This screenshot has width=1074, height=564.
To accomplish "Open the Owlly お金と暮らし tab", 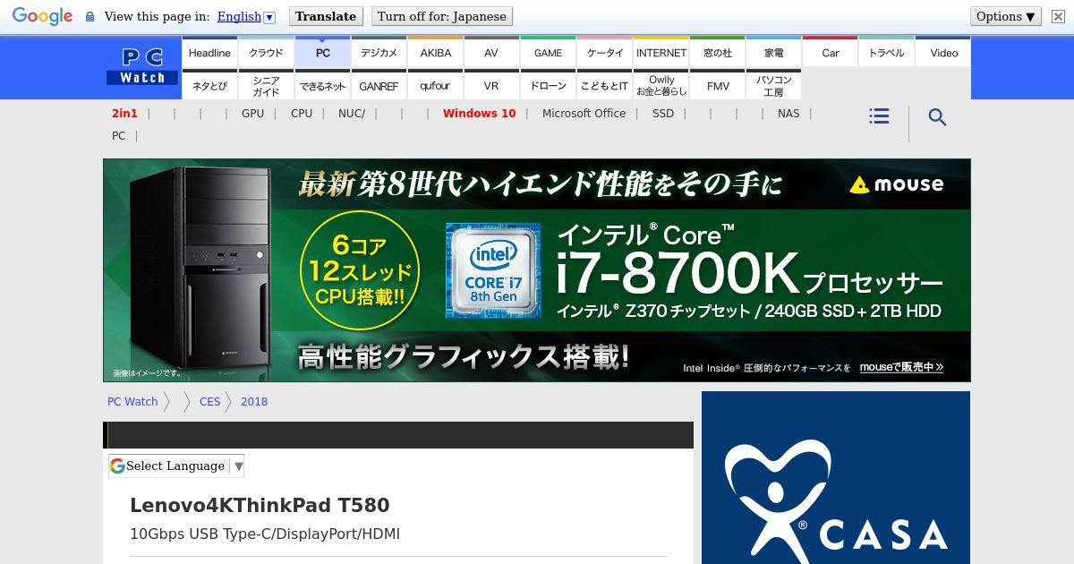I will (x=661, y=85).
